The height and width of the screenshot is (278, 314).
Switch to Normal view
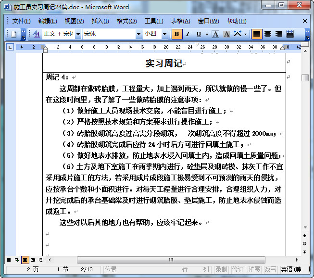coord(9,260)
